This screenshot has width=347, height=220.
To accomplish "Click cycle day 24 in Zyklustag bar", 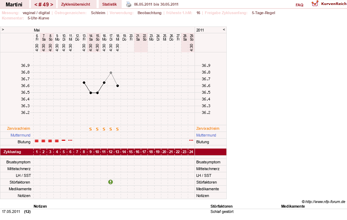I will click(191, 152).
